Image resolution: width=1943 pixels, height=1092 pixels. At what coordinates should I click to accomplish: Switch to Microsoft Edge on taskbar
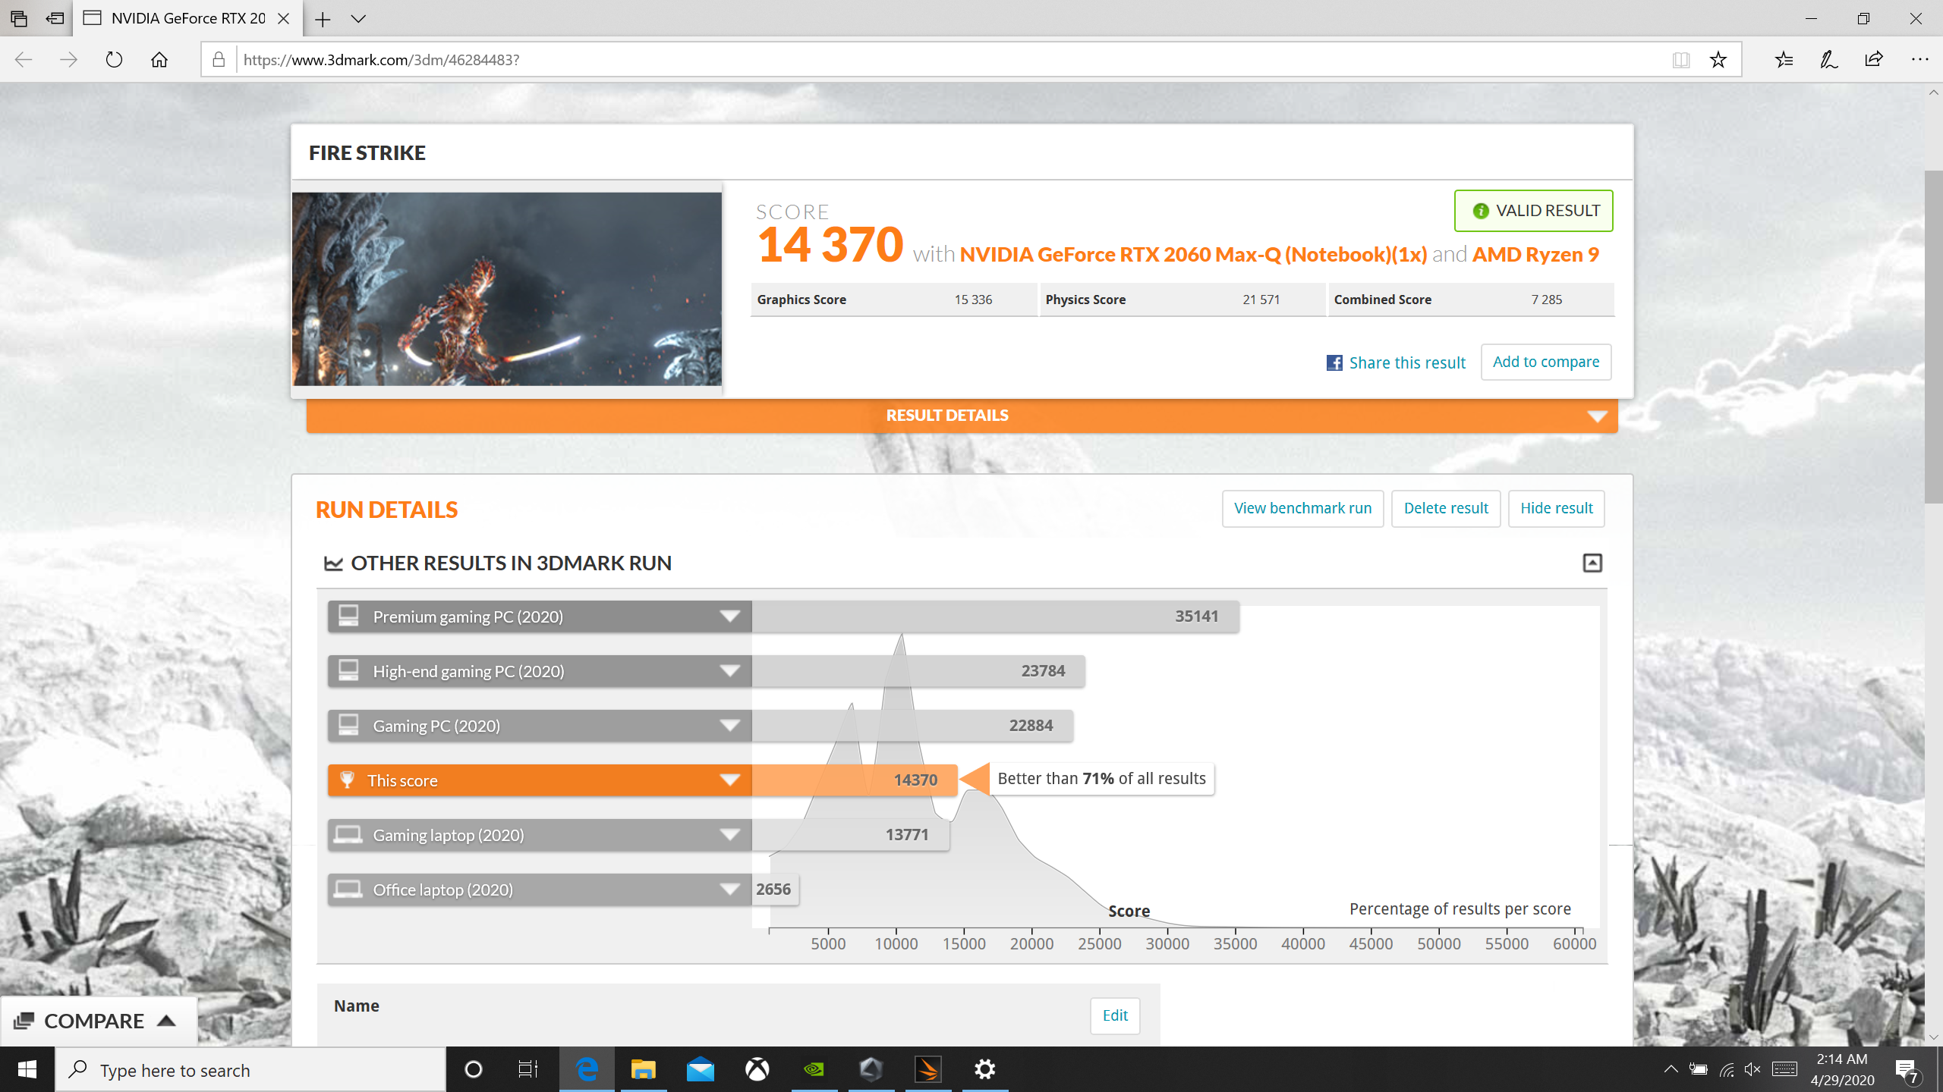[x=587, y=1070]
